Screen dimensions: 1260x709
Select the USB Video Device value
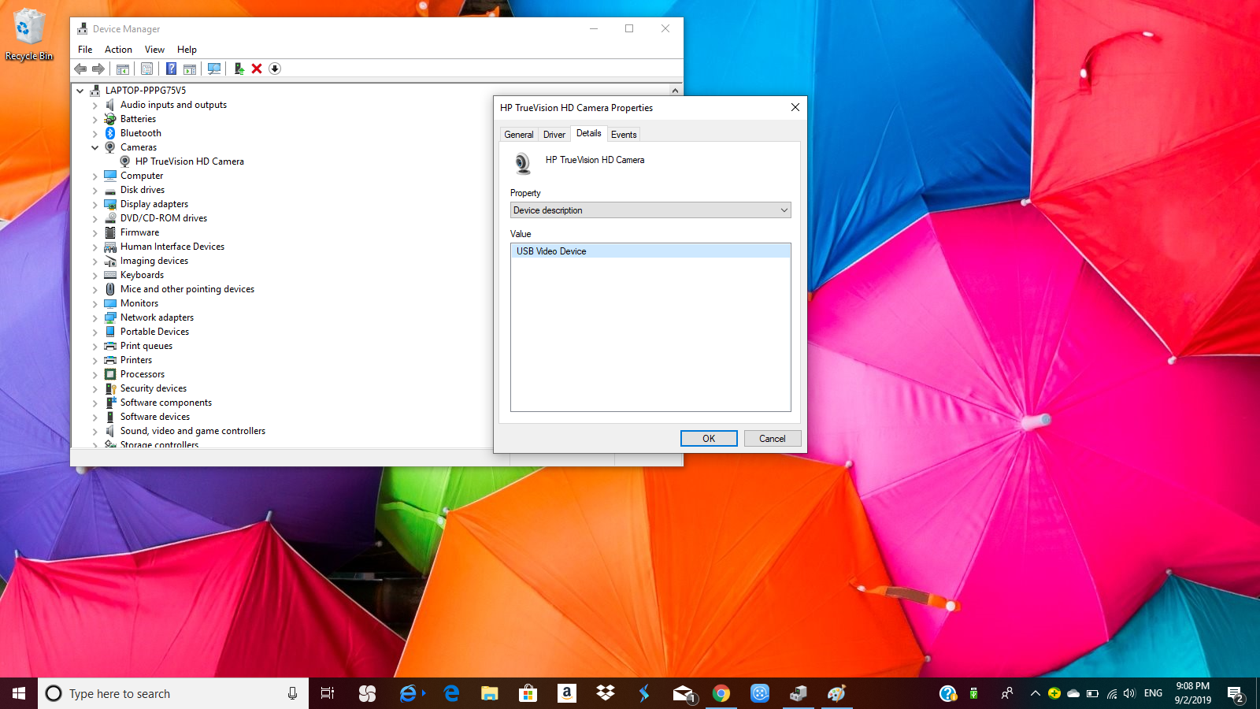pyautogui.click(x=551, y=251)
